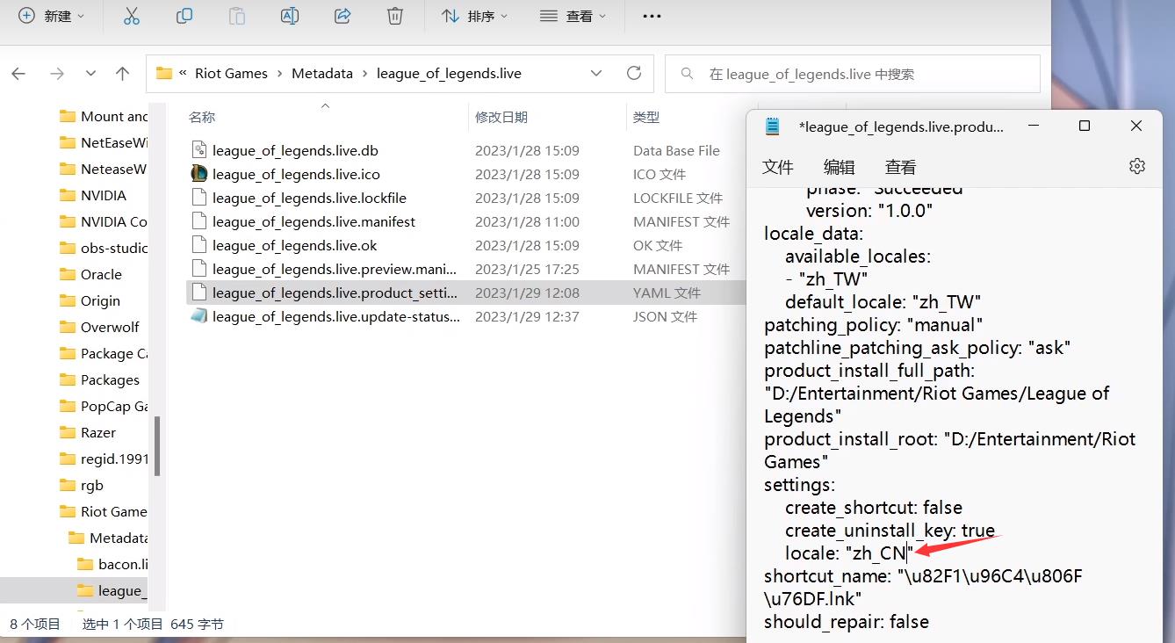Expand the address bar history dropdown
Viewport: 1175px width, 643px height.
pyautogui.click(x=596, y=74)
